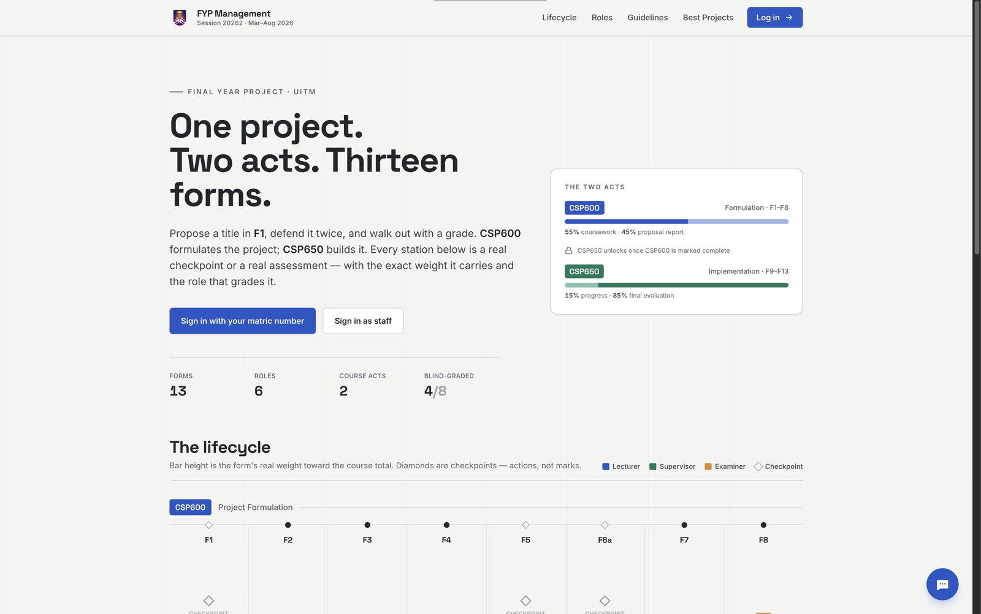The height and width of the screenshot is (614, 981).
Task: Click the green Supervisor legend swatch
Action: point(653,466)
